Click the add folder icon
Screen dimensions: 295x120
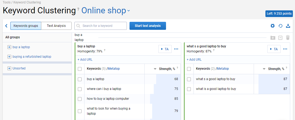click(x=273, y=38)
